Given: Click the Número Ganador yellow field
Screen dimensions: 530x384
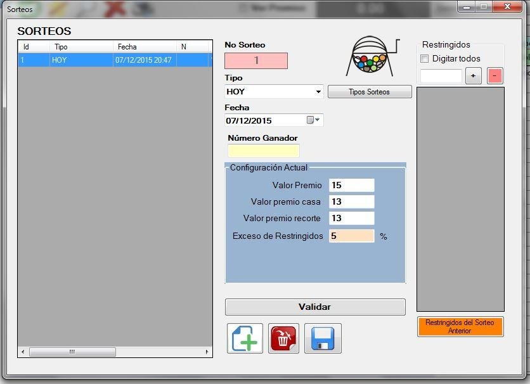Looking at the screenshot, I should coord(263,151).
